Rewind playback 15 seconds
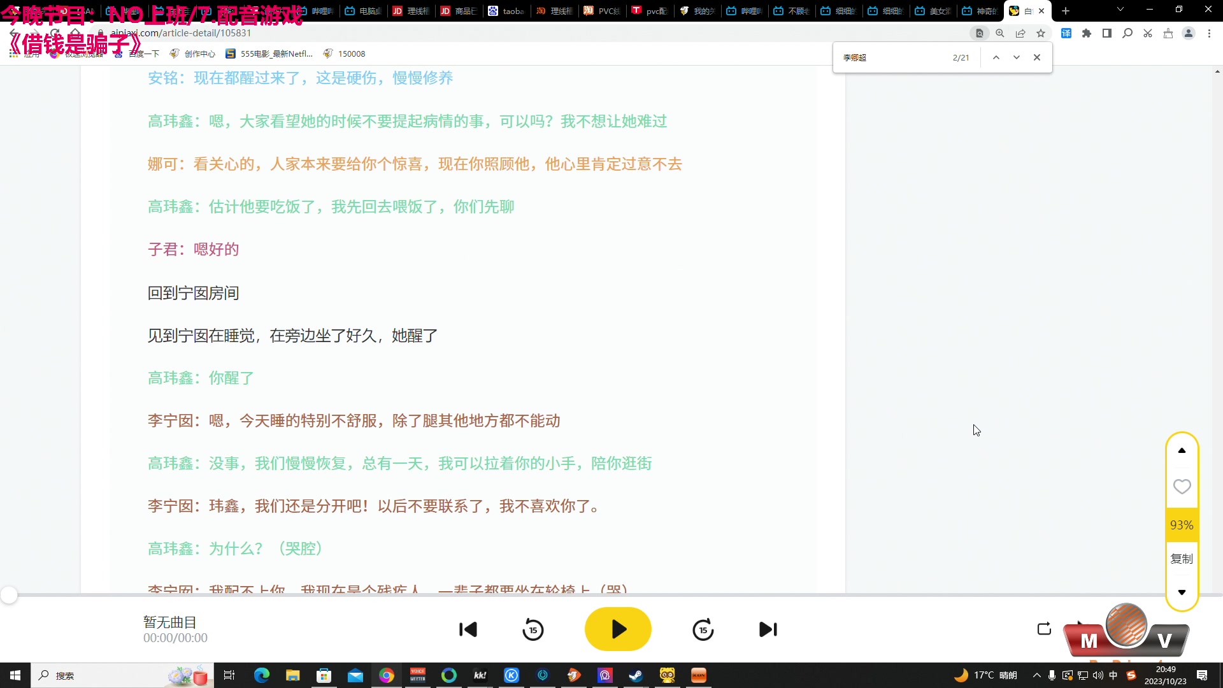 [533, 629]
